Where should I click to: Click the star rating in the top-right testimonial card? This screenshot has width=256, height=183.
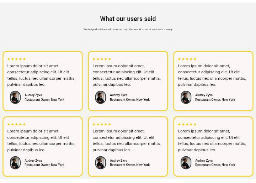tap(187, 59)
